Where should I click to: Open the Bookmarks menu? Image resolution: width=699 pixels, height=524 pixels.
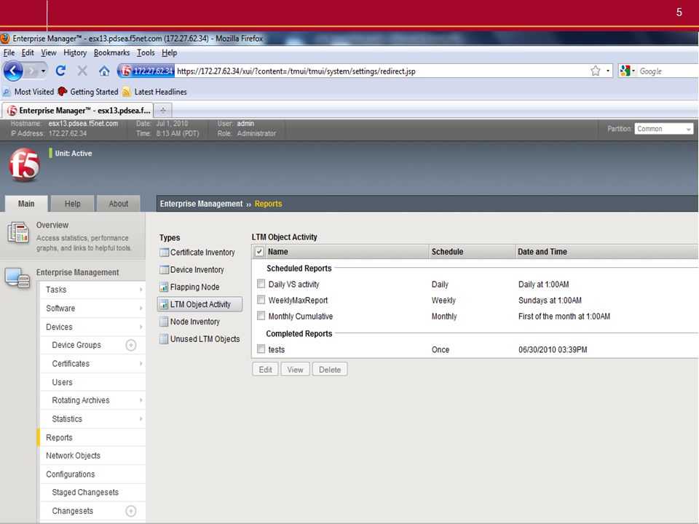click(x=111, y=52)
